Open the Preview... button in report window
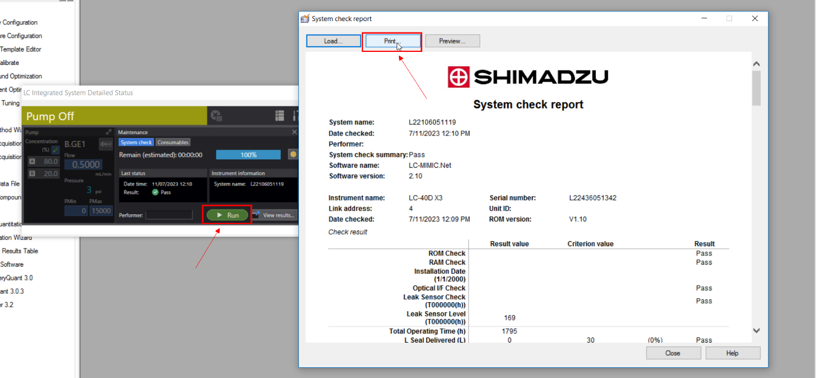The height and width of the screenshot is (378, 816). coord(453,41)
